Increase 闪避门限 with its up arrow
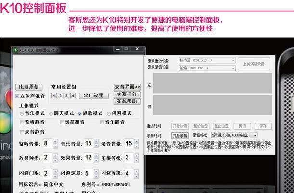The height and width of the screenshot is (193, 294). pos(55,171)
